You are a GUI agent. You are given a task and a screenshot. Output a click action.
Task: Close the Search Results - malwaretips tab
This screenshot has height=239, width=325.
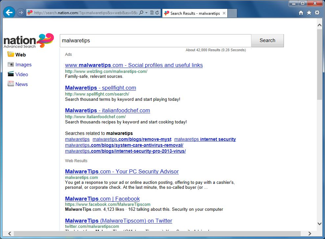click(x=224, y=13)
